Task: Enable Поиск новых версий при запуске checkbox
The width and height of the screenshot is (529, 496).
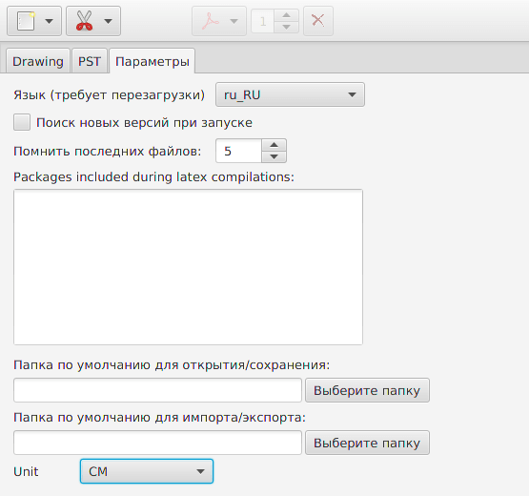Action: tap(22, 122)
